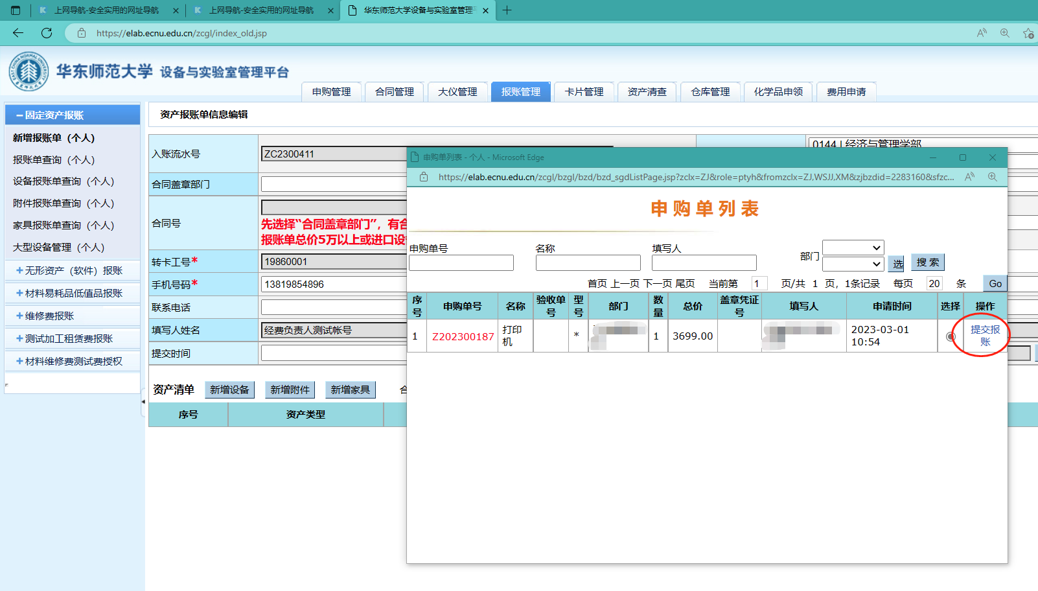Image resolution: width=1038 pixels, height=591 pixels.
Task: Click the read aloud icon in popup window
Action: tap(969, 177)
